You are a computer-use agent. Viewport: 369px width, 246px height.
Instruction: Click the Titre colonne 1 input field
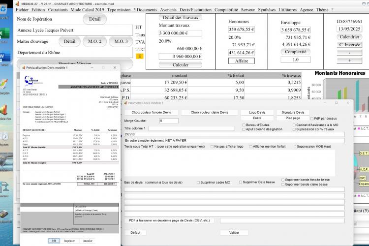coord(191,128)
